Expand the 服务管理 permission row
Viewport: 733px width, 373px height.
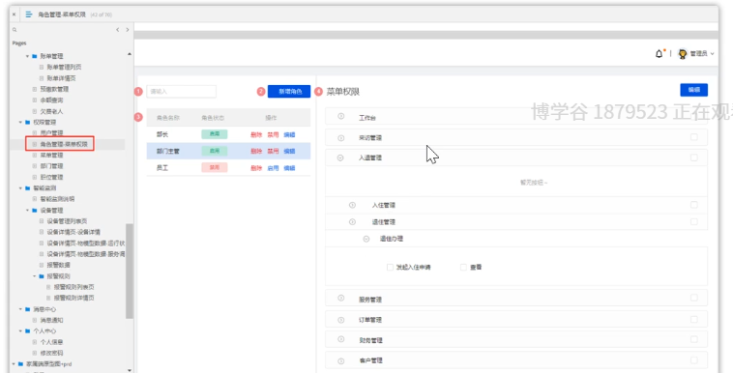coord(341,299)
